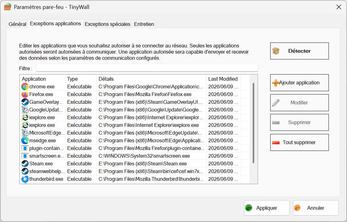Viewport: 347px width, 222px height.
Task: Click the GoogleUpdate installer icon
Action: (25, 110)
